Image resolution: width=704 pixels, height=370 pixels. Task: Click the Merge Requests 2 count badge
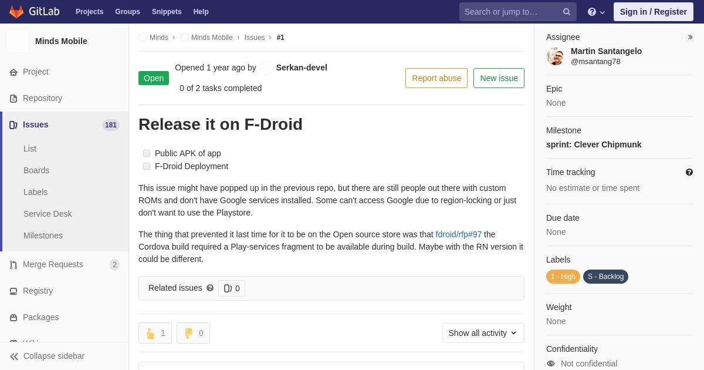[114, 265]
